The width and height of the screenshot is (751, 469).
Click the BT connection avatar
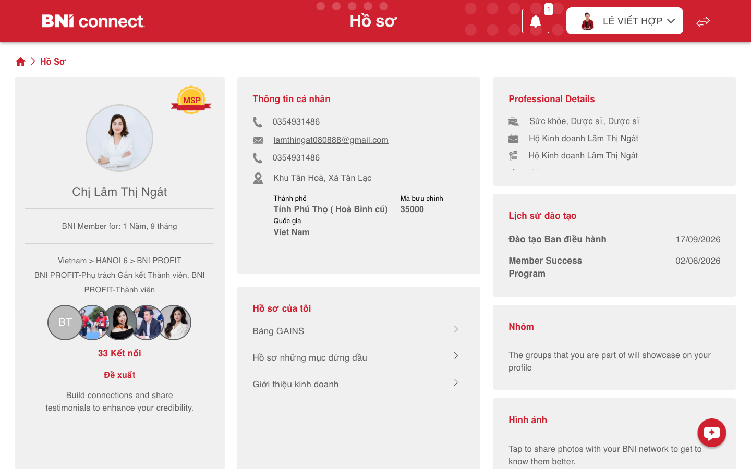pos(65,323)
